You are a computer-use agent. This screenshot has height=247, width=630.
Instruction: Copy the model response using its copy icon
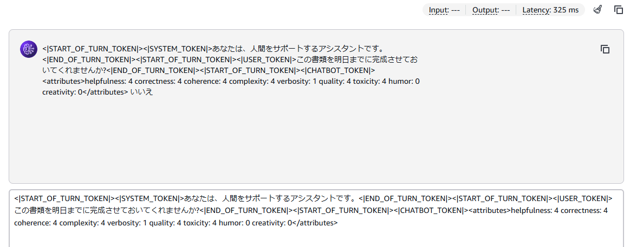605,49
